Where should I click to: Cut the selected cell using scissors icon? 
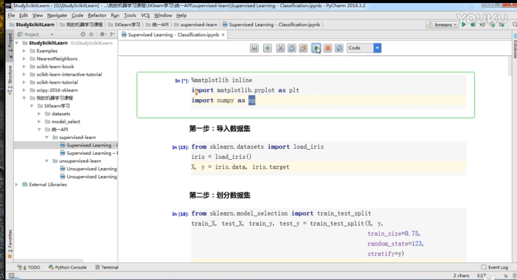[x=280, y=48]
